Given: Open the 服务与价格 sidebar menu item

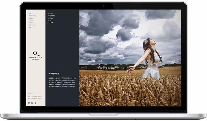Looking at the screenshot, I should pyautogui.click(x=32, y=25).
